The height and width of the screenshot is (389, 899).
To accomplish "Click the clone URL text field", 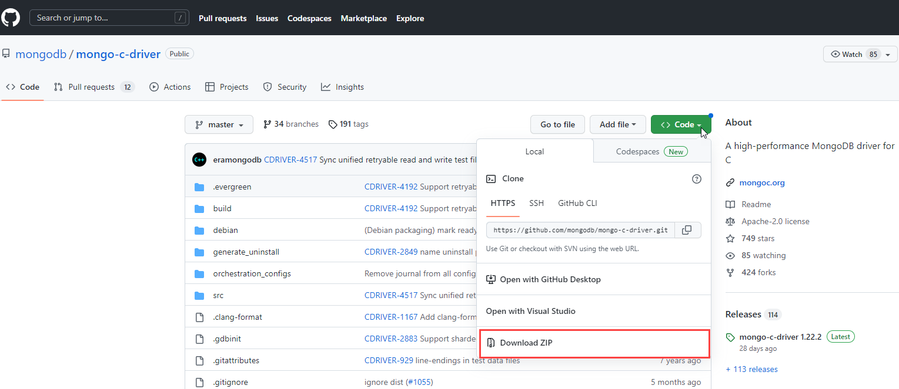I will 581,230.
